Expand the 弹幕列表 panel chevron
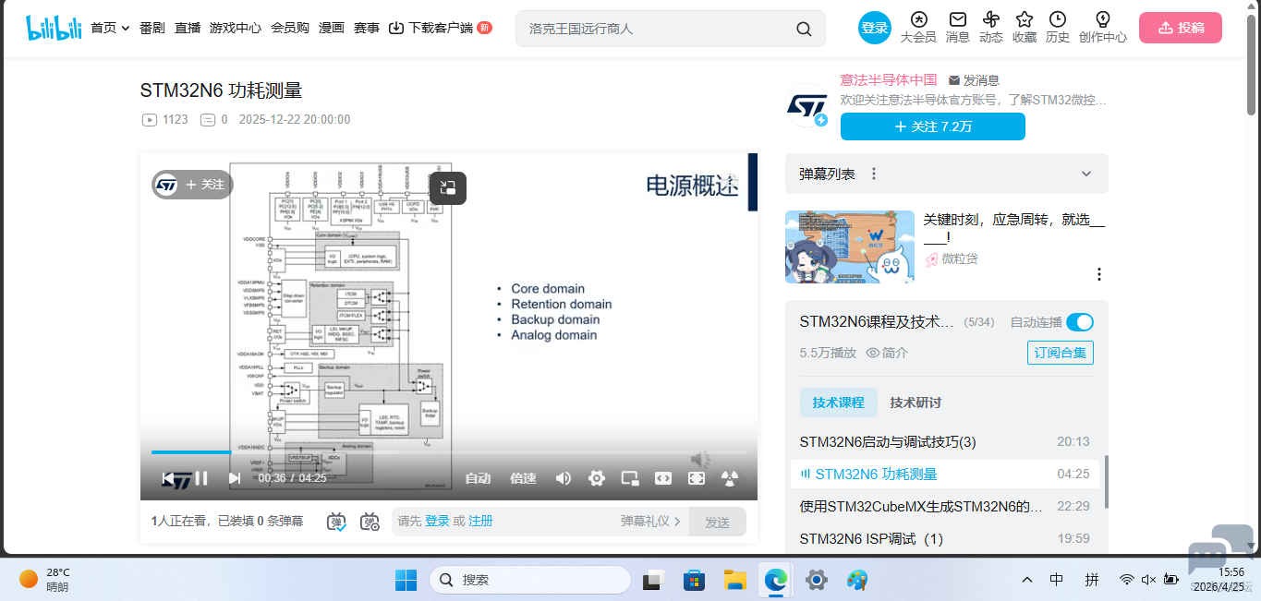 [x=1086, y=174]
